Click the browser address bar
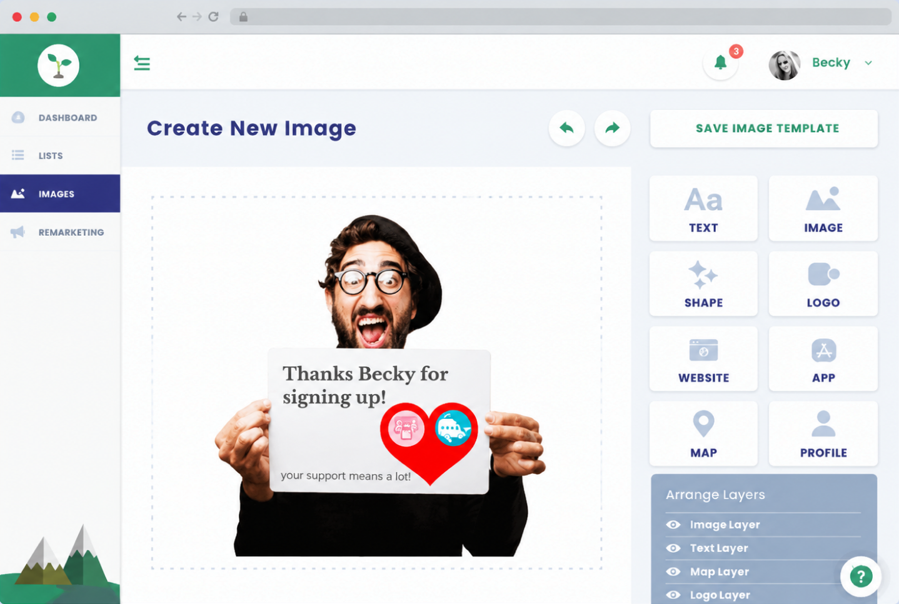Viewport: 899px width, 604px height. coord(561,17)
